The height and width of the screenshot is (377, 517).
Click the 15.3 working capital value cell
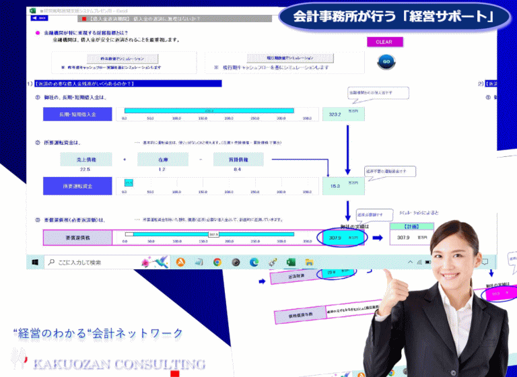tap(343, 186)
